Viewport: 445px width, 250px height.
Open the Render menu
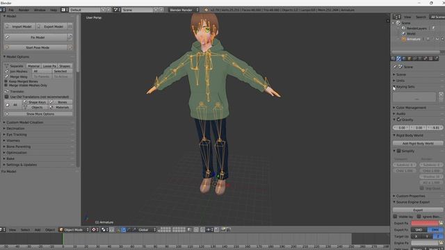(24, 10)
